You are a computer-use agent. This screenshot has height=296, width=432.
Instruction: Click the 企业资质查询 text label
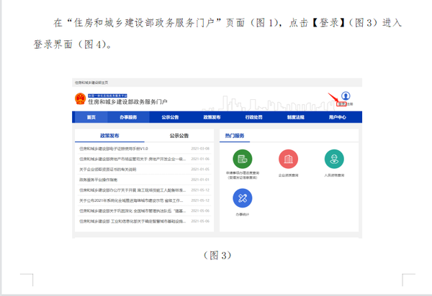click(288, 175)
